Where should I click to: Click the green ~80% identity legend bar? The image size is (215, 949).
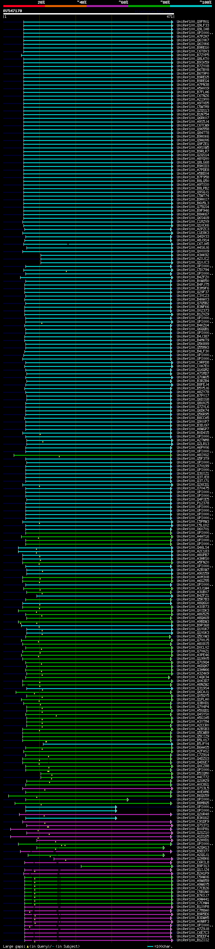[149, 6]
